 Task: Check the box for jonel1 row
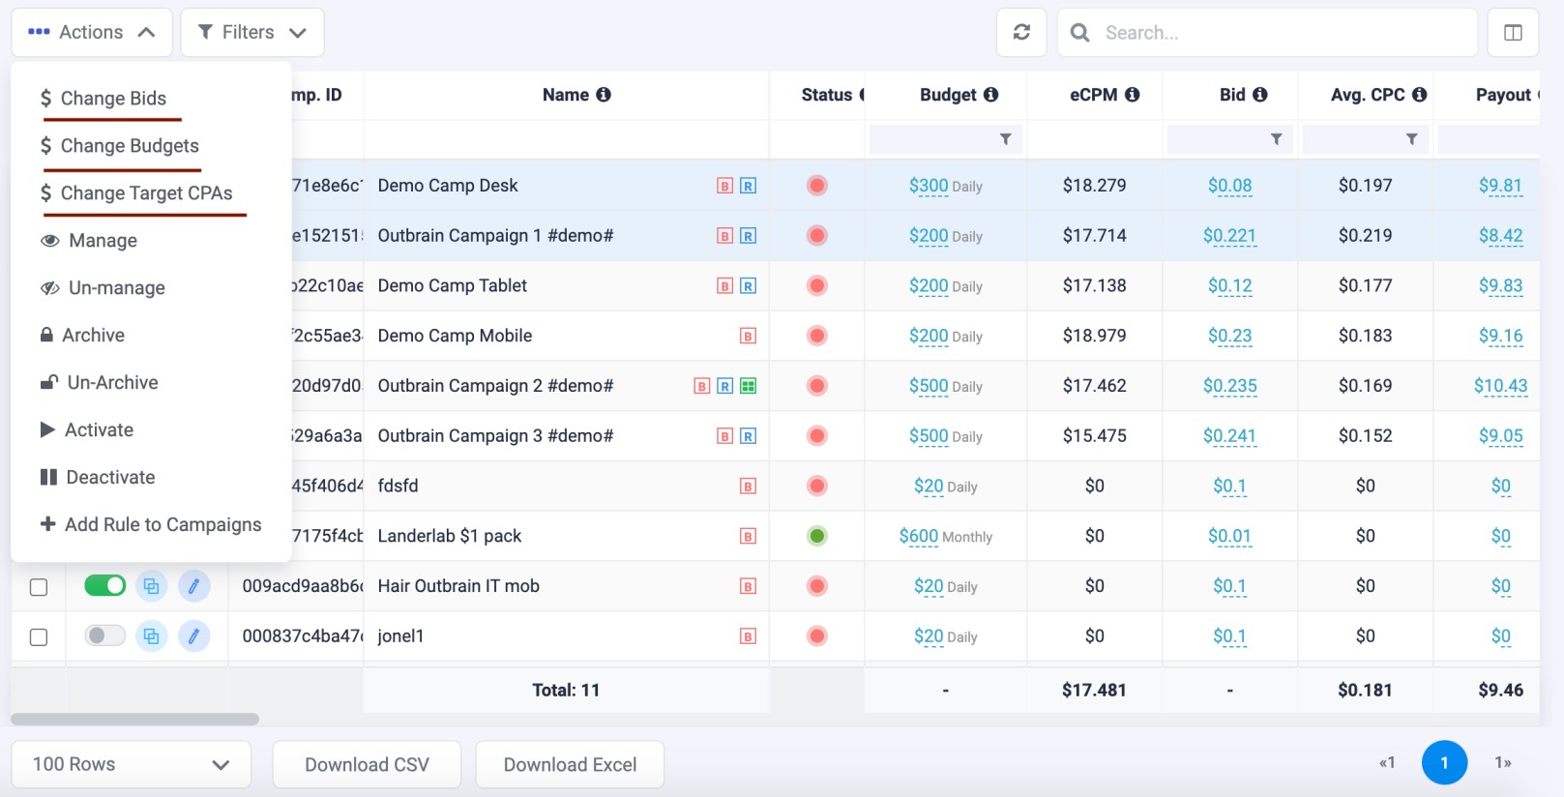pos(39,637)
